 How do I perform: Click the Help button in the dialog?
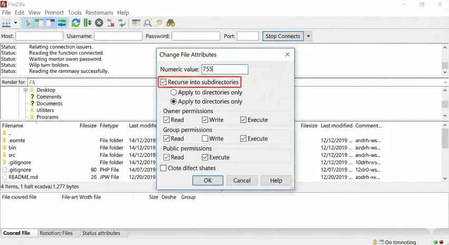(x=276, y=181)
